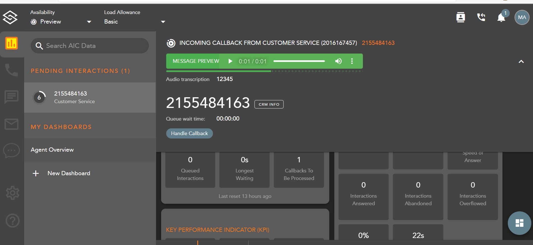533x245 pixels.
Task: Expand the Availability Preview dropdown
Action: click(x=89, y=22)
